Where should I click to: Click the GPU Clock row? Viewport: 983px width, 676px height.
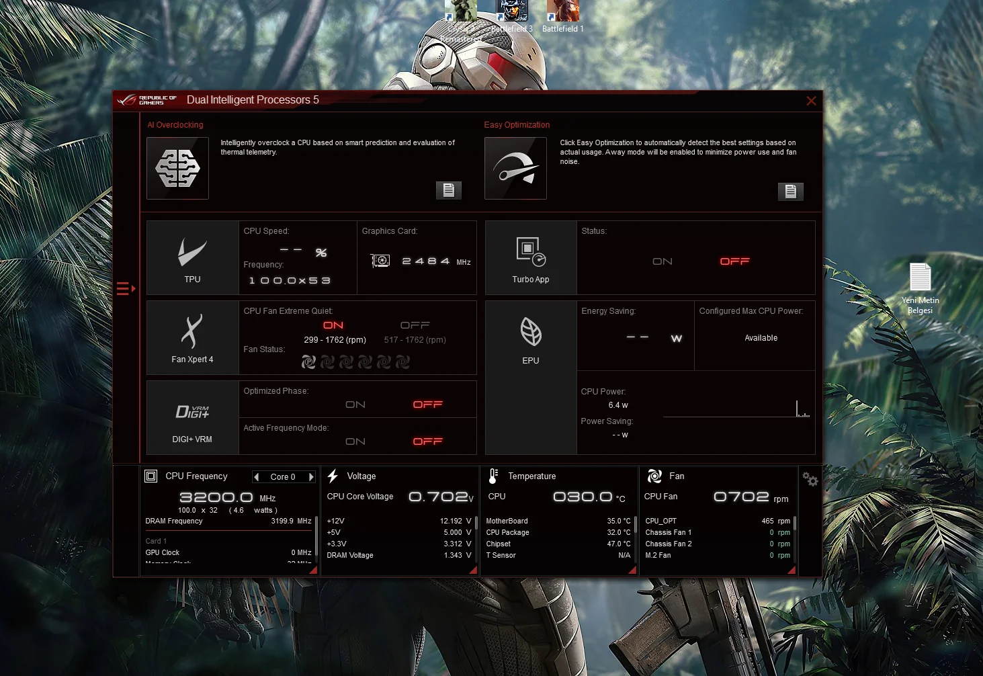point(228,553)
